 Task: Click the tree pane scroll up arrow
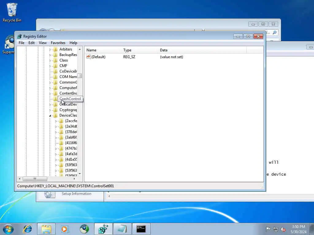(x=80, y=49)
